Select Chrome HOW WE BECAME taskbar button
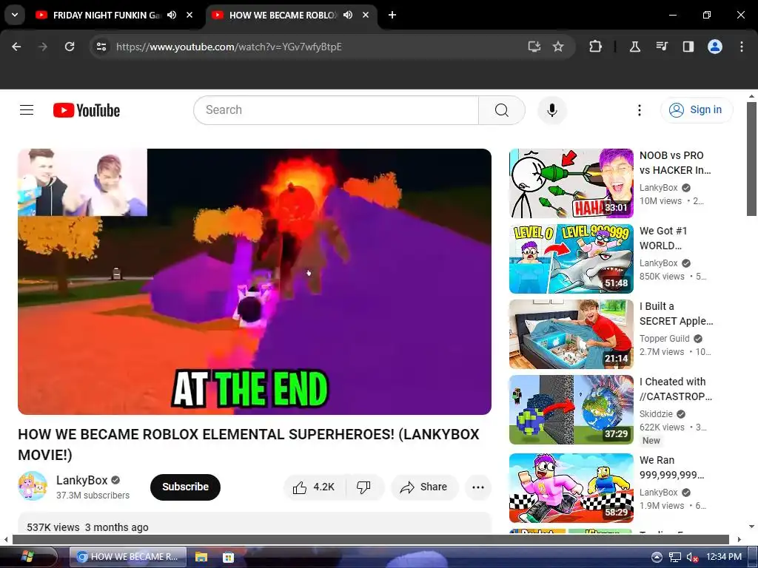 [127, 556]
